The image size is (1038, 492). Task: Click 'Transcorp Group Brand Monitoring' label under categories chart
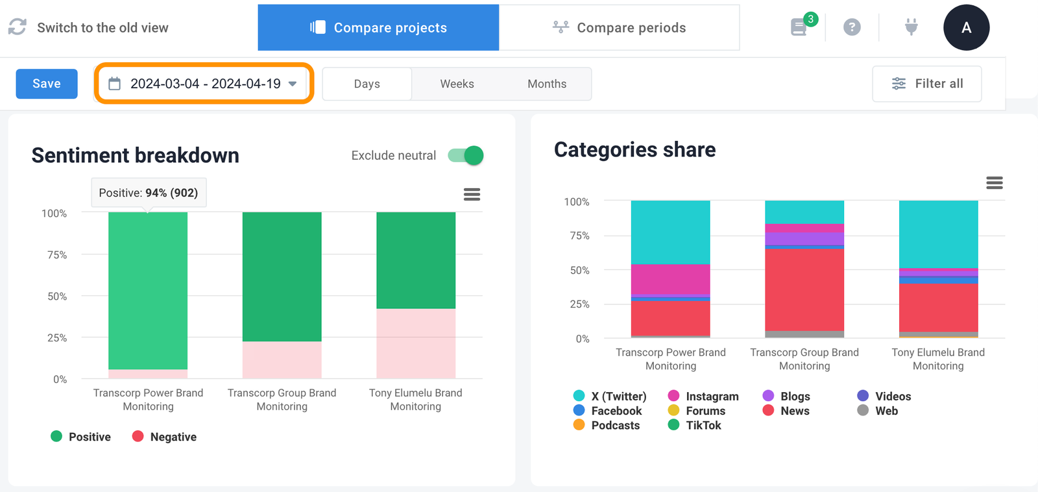pyautogui.click(x=804, y=359)
